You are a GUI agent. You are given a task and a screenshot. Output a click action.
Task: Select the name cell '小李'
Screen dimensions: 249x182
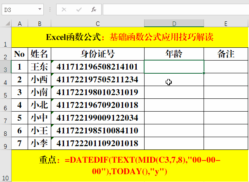(x=39, y=143)
